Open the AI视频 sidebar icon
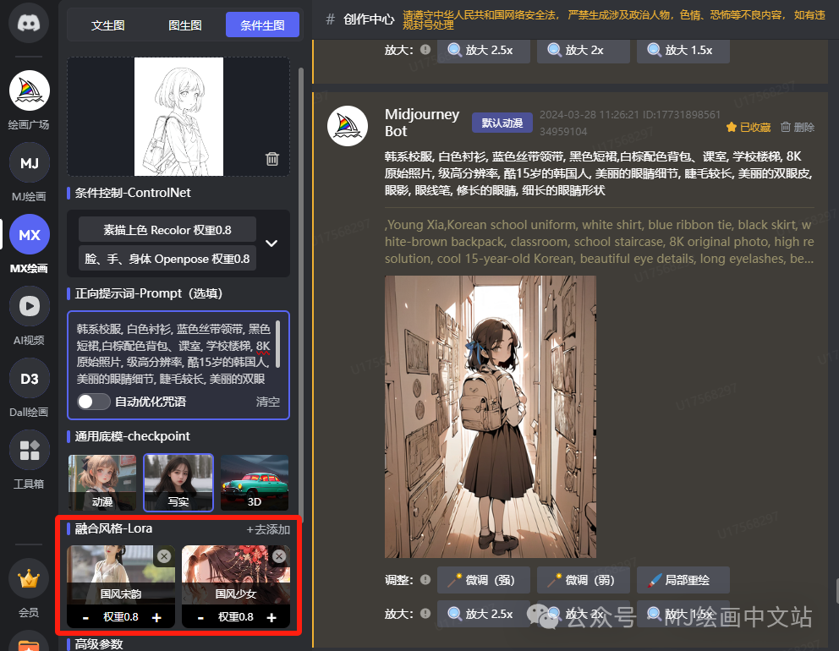Viewport: 839px width, 651px height. point(28,306)
